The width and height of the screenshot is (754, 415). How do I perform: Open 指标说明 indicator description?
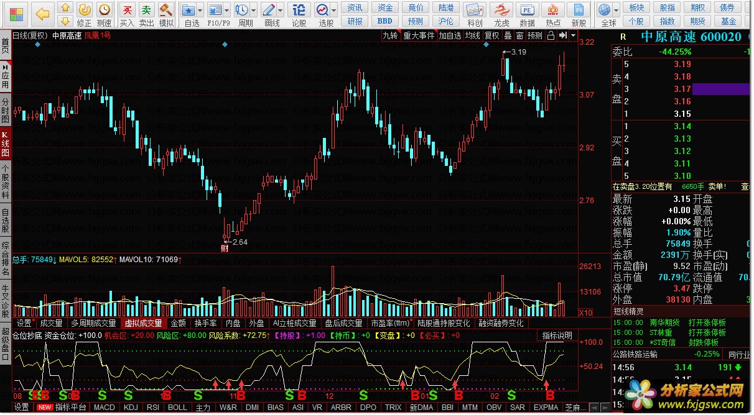tap(557, 335)
